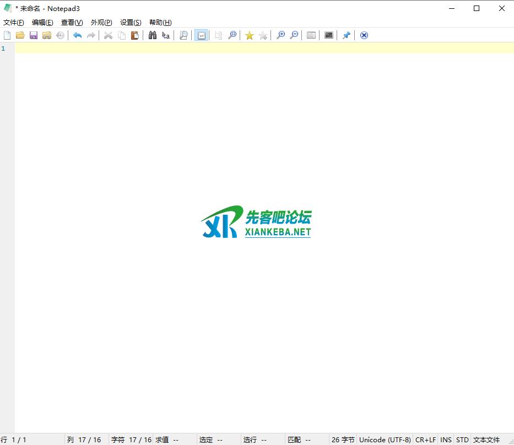The width and height of the screenshot is (514, 445).
Task: Click into the highlighted first editor line
Action: (x=264, y=48)
